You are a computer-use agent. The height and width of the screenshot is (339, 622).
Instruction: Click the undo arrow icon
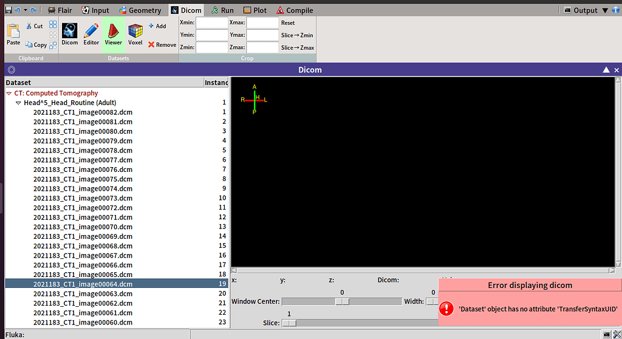(x=17, y=10)
